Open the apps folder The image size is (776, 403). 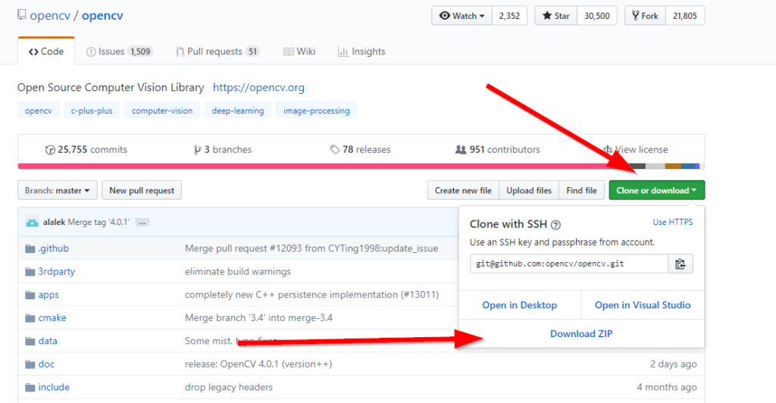pos(48,295)
